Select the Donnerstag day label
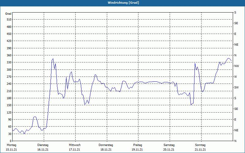The width and height of the screenshot is (245, 153). coord(106,145)
